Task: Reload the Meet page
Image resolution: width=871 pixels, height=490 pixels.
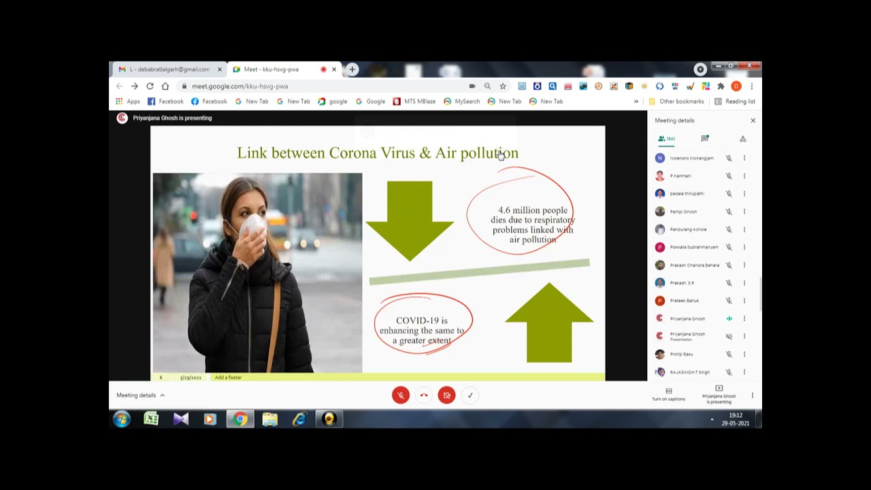Action: (150, 86)
